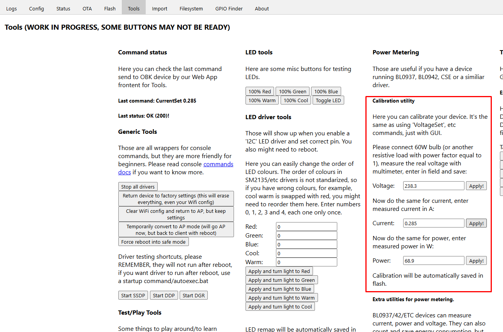Screen dimensions: 503x332
Task: Click into the Current calibration field
Action: (434, 223)
